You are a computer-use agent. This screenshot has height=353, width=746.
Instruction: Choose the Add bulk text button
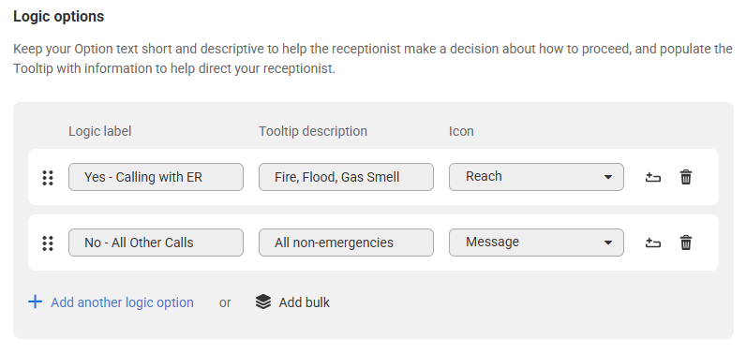(x=304, y=302)
